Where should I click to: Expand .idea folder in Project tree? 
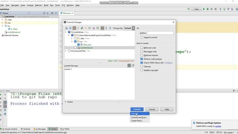tap(3, 20)
